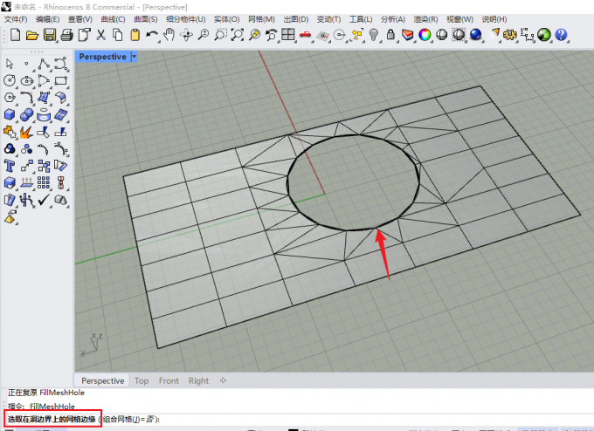Switch to the Right viewport tab

pos(198,380)
